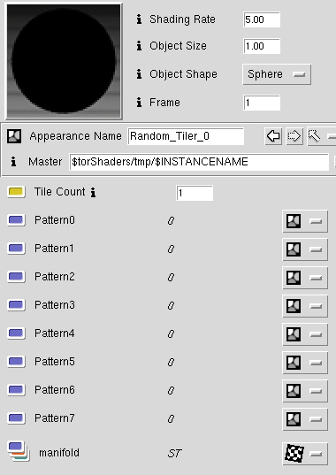Click the info icon next to Shading Rate

pyautogui.click(x=139, y=19)
